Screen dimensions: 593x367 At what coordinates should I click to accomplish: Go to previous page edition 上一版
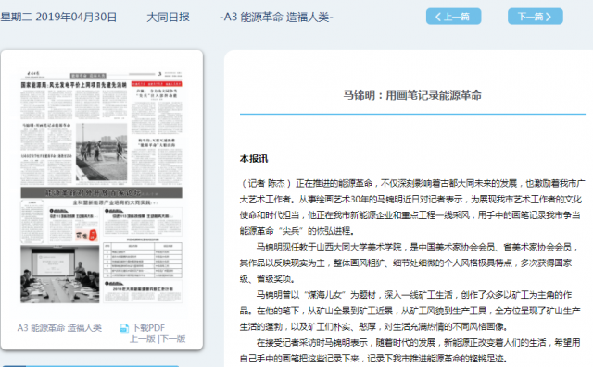pos(143,338)
